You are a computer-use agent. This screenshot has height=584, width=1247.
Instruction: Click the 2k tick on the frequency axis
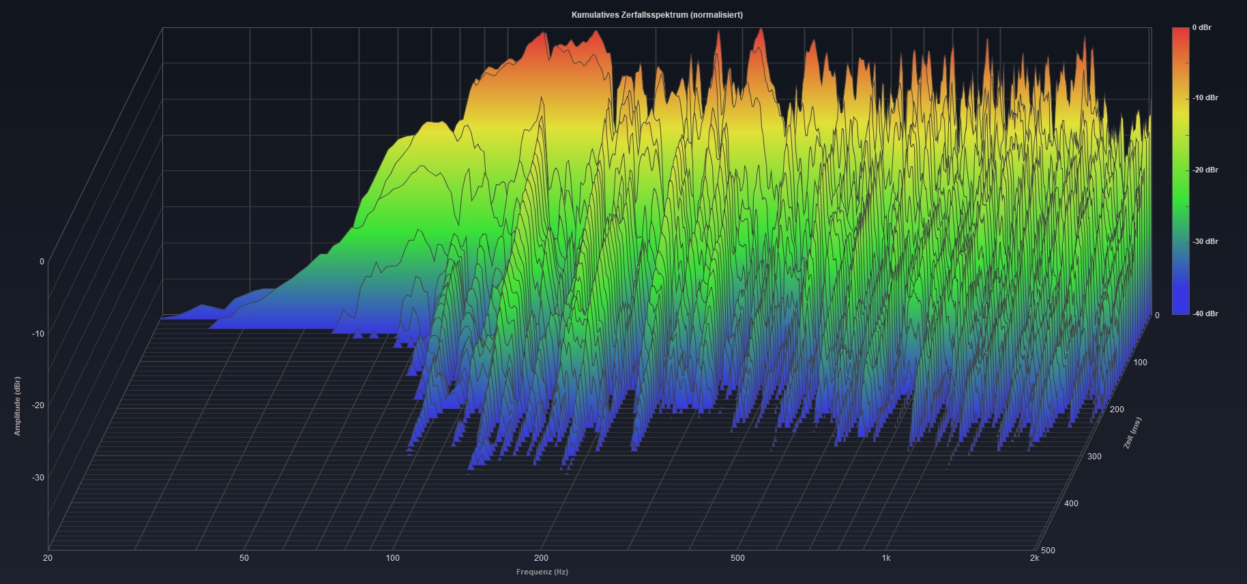[1034, 558]
